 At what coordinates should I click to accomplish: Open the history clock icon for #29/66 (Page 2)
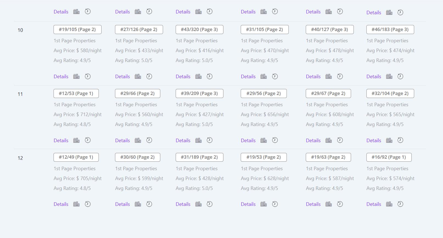[149, 140]
